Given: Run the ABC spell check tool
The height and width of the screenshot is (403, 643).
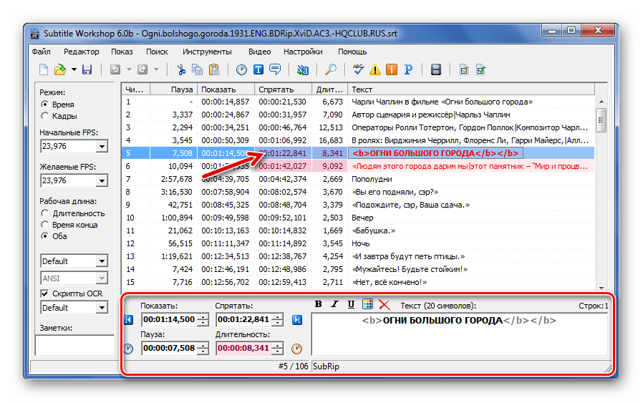Looking at the screenshot, I should 359,70.
